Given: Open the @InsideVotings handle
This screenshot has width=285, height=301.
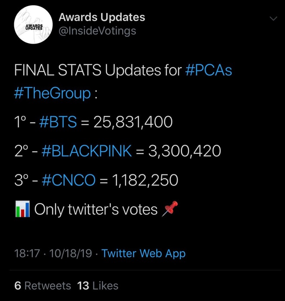Looking at the screenshot, I should [97, 31].
